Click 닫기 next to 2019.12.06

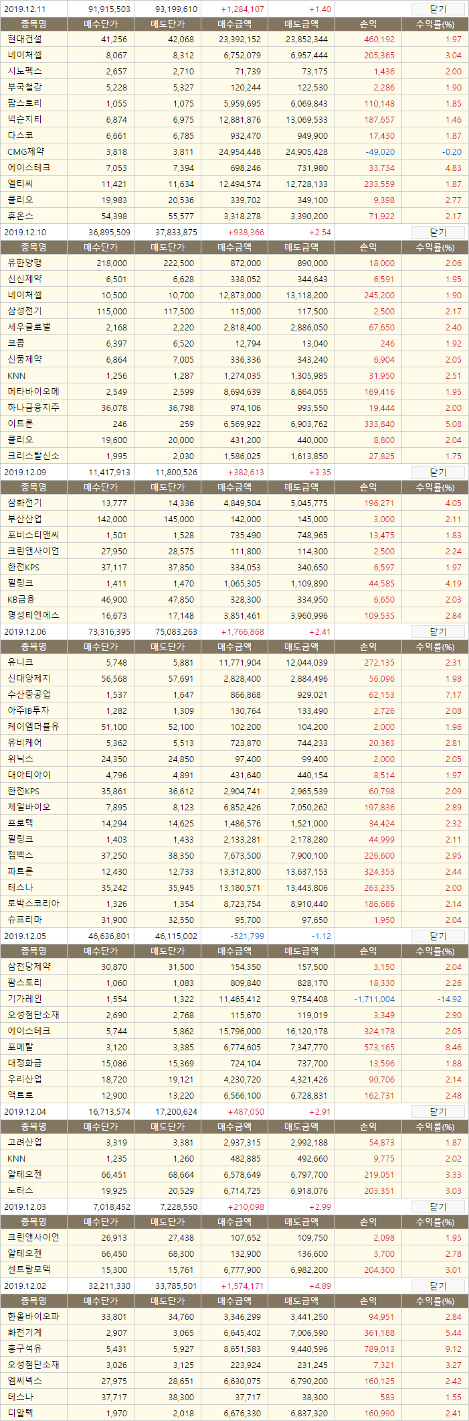(x=438, y=631)
